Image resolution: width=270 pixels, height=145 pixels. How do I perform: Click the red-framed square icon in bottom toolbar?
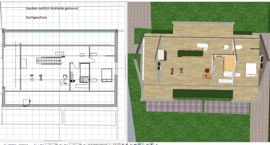[119, 144]
